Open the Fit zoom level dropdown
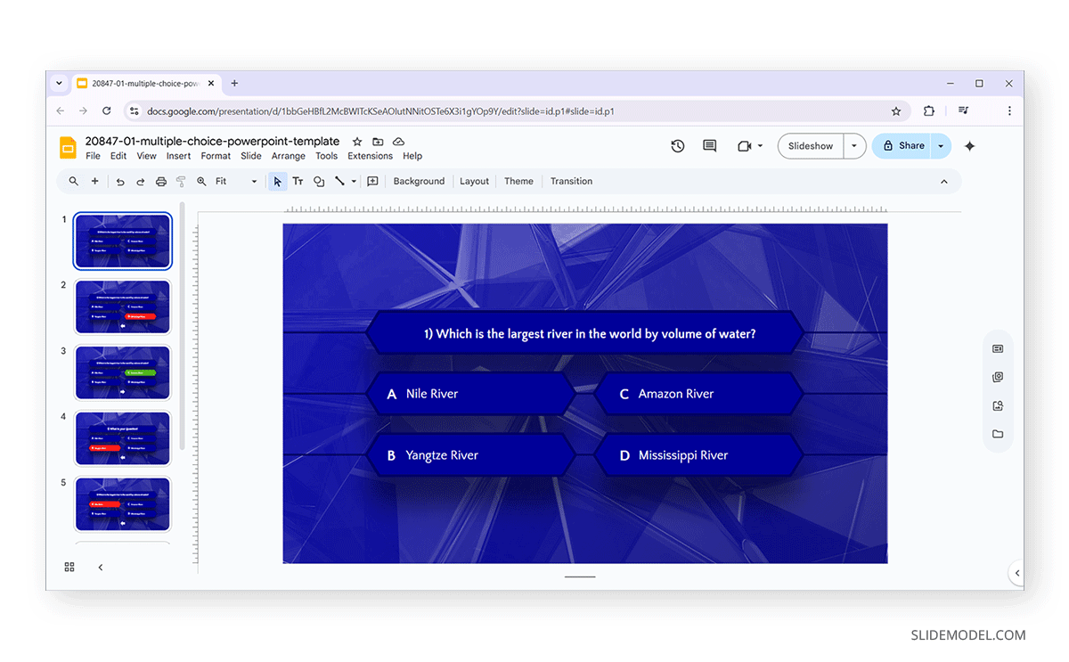The height and width of the screenshot is (662, 1069). point(236,182)
